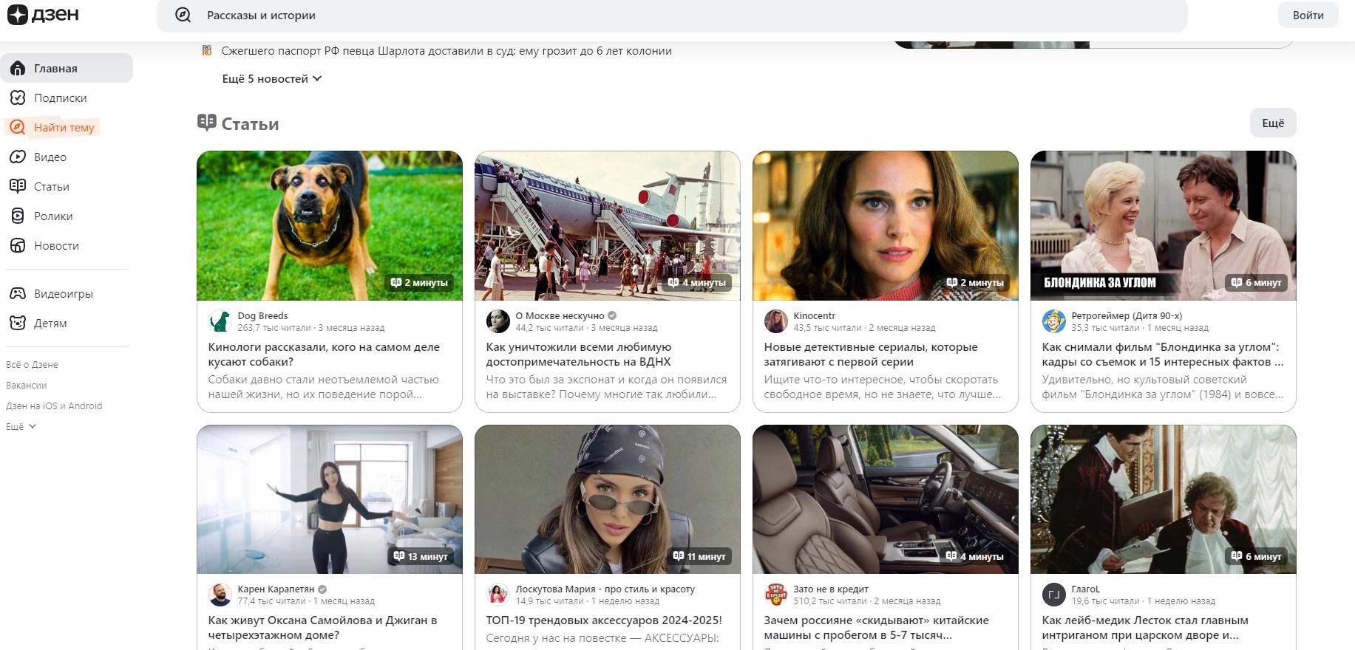Open the ВДНХ airplane article thumbnail

click(608, 226)
